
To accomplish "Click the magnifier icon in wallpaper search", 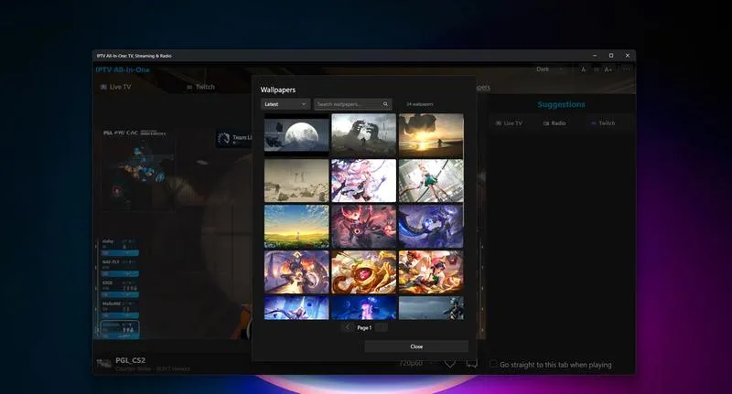I will [385, 104].
